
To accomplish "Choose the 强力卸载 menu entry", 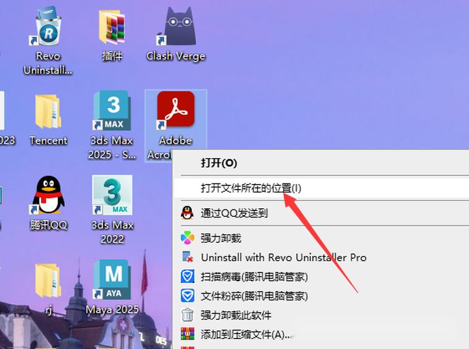I will point(220,238).
